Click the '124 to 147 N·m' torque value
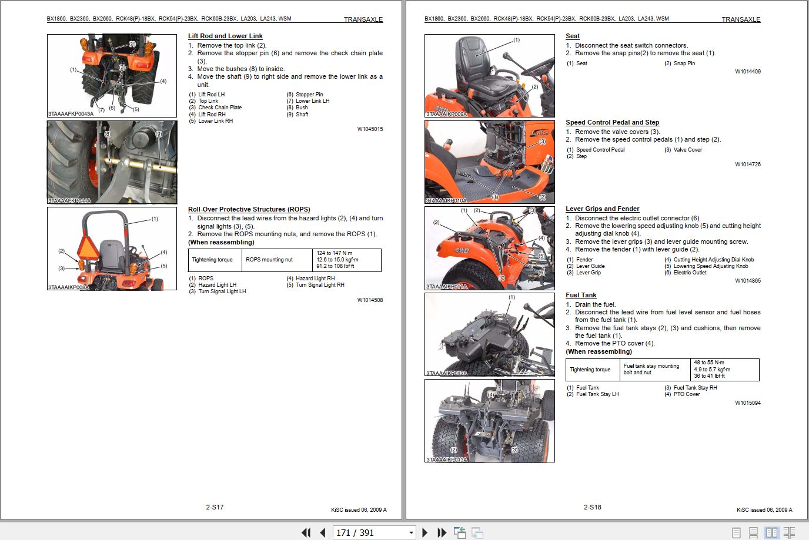This screenshot has height=540, width=809. click(335, 253)
